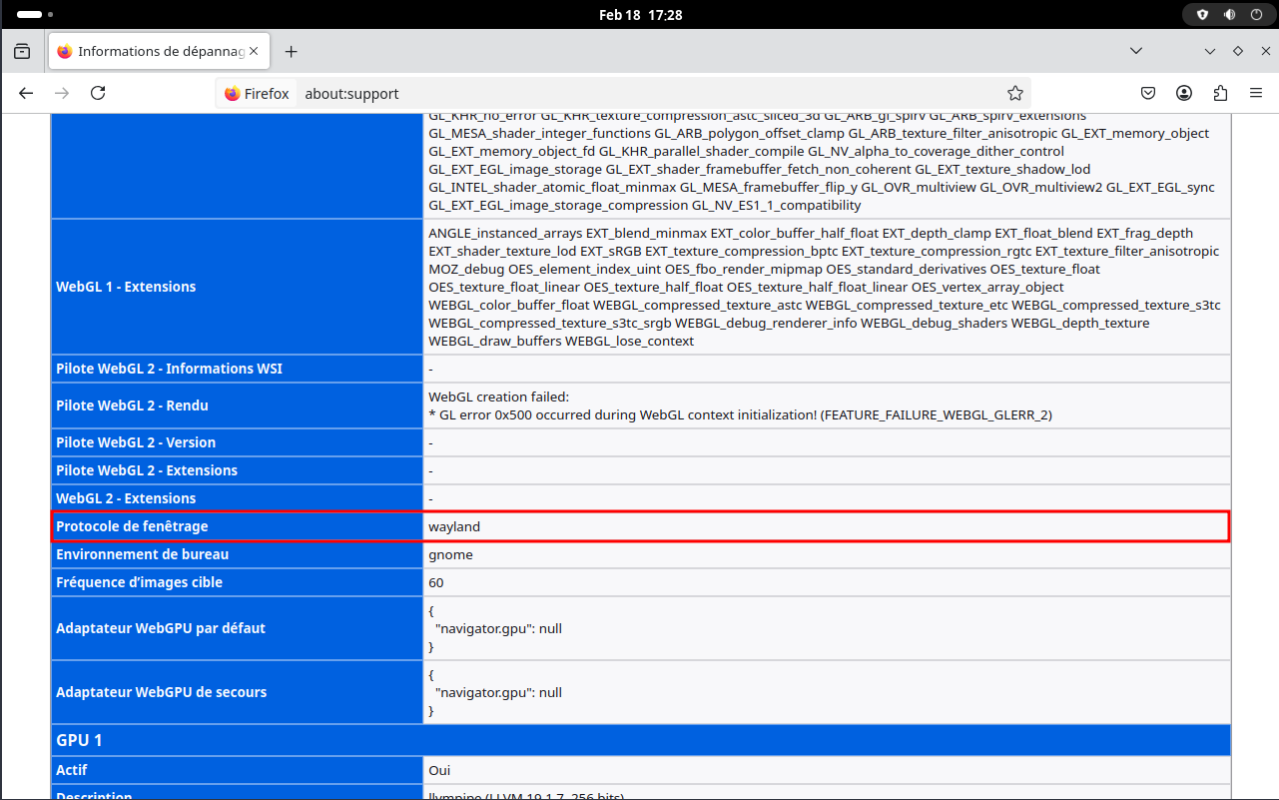Open the Firefox account menu
The width and height of the screenshot is (1279, 800).
pyautogui.click(x=1184, y=93)
